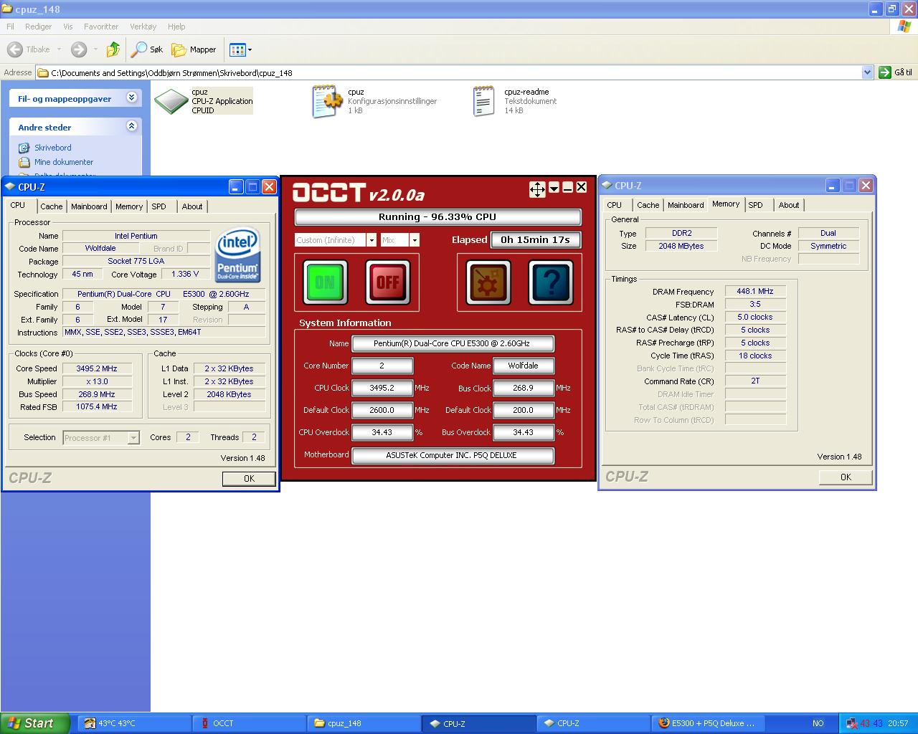Click the Start button
The width and height of the screenshot is (918, 734).
[x=35, y=723]
